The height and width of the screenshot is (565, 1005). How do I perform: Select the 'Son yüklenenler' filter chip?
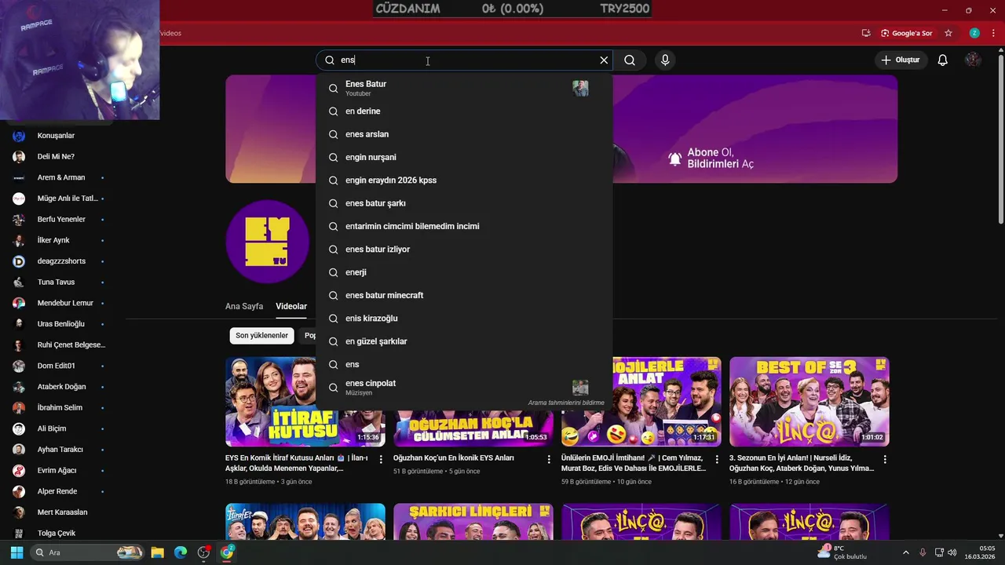pyautogui.click(x=262, y=336)
